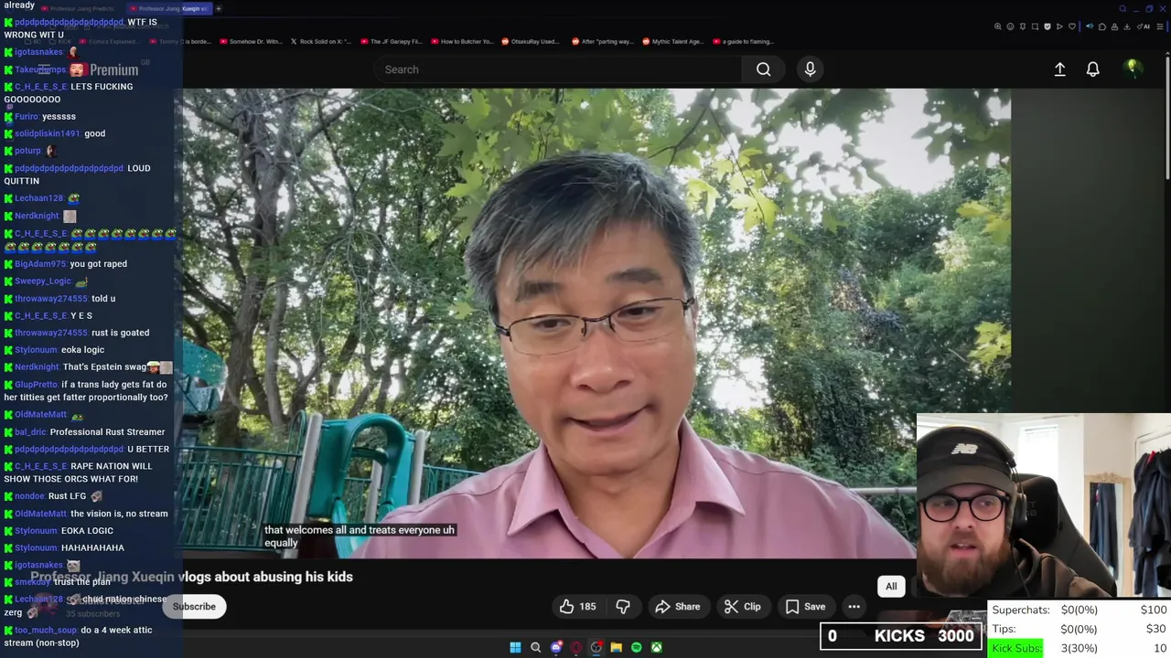
Task: Open YouTube notifications bell
Action: click(1092, 69)
